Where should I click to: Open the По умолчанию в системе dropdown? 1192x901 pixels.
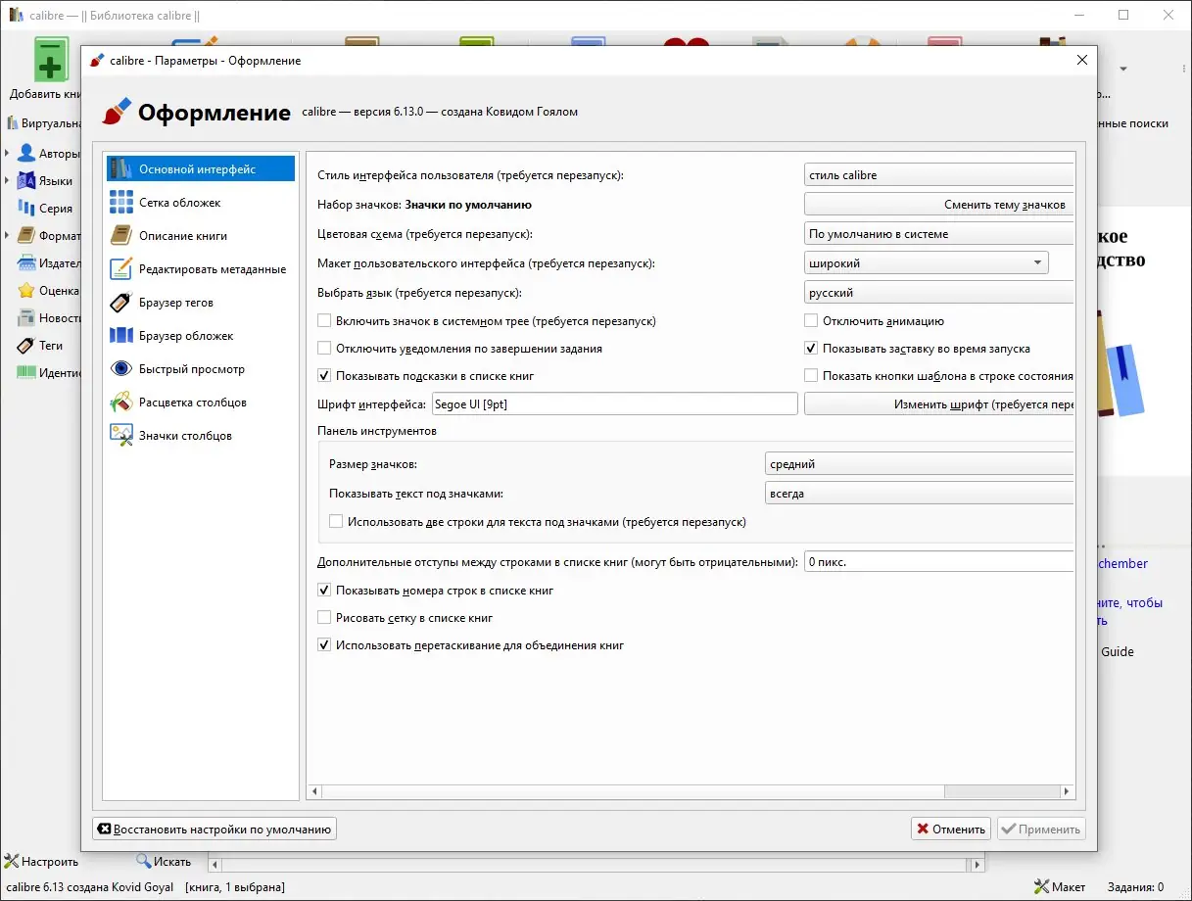[x=938, y=235]
